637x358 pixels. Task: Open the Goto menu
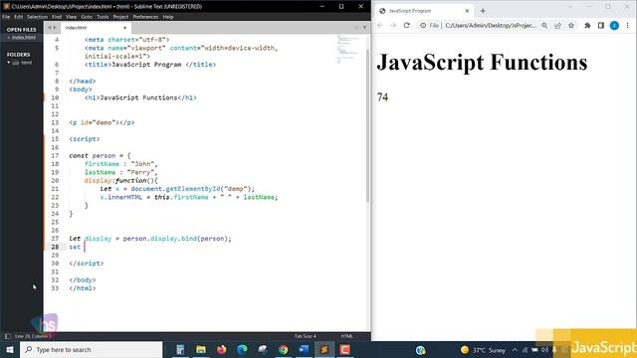pos(87,17)
